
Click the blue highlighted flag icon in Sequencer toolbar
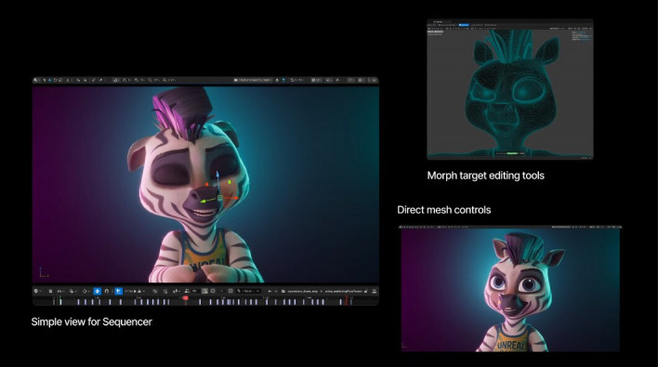pyautogui.click(x=118, y=291)
